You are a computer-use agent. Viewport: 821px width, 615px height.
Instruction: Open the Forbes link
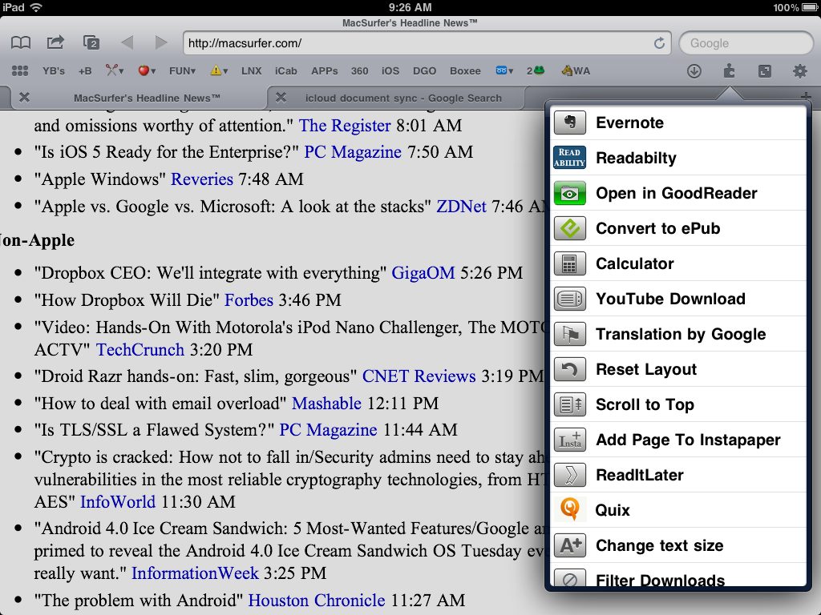click(x=249, y=300)
